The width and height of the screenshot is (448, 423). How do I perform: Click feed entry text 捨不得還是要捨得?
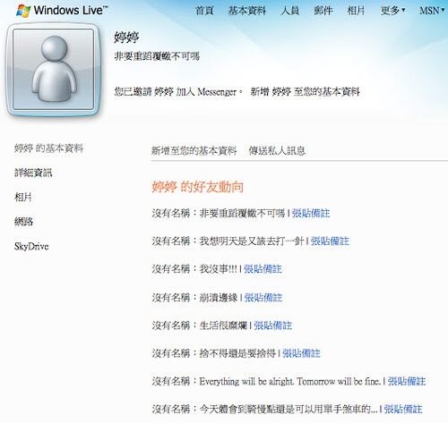tap(237, 353)
